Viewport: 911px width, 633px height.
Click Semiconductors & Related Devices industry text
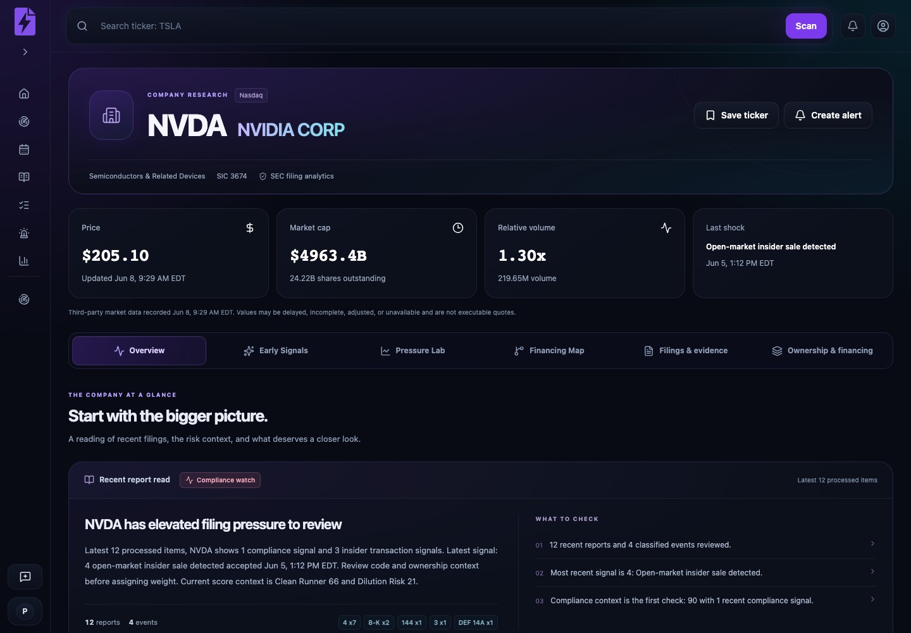coord(147,176)
